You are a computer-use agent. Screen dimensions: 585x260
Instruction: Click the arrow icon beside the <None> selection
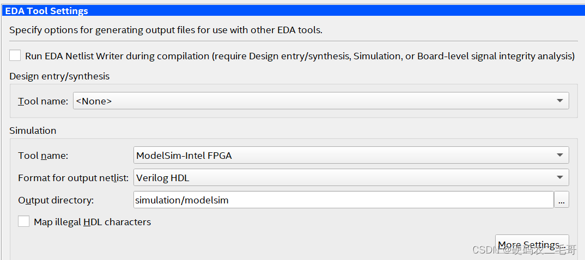point(560,101)
